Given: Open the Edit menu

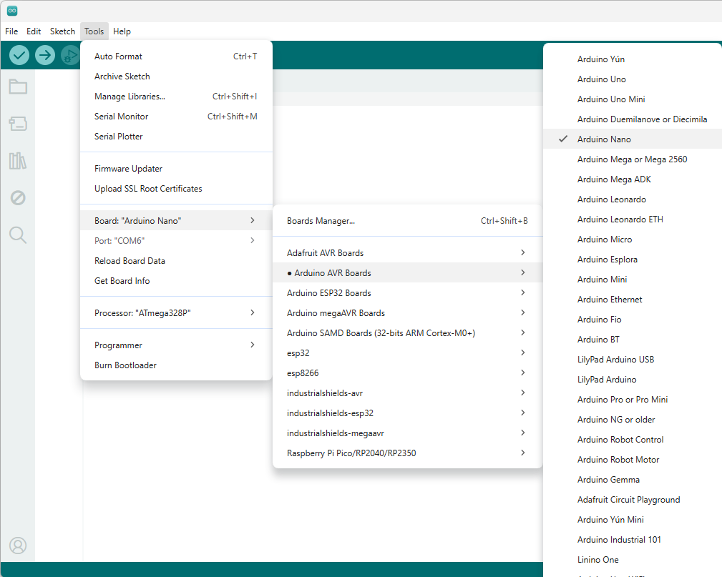Looking at the screenshot, I should click(x=34, y=31).
